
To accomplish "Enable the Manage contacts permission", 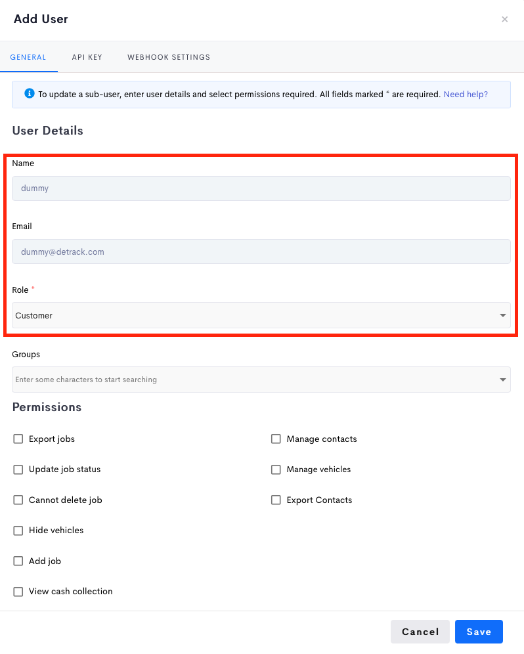I will pos(276,439).
